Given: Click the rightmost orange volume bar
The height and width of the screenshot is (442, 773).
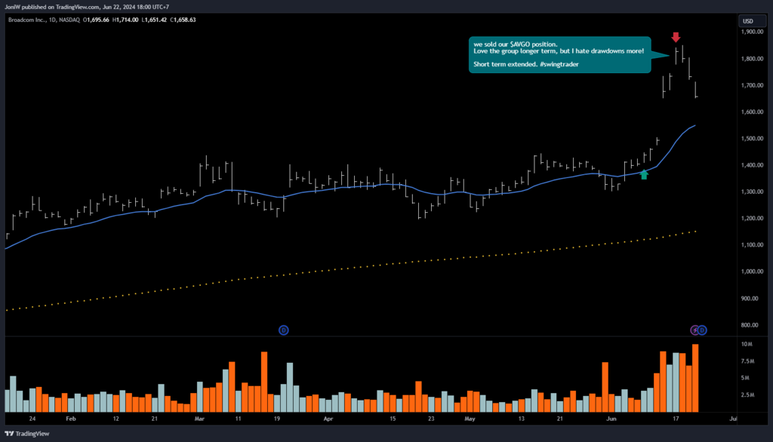Looking at the screenshot, I should tap(694, 377).
